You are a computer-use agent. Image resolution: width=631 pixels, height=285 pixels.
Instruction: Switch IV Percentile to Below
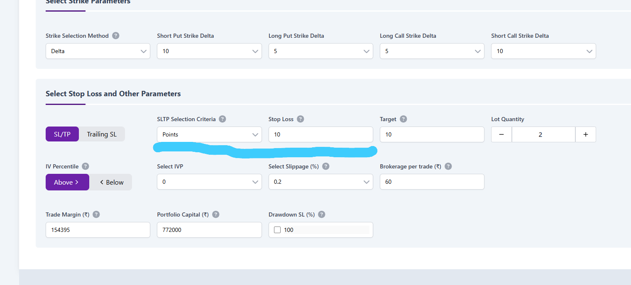(111, 182)
